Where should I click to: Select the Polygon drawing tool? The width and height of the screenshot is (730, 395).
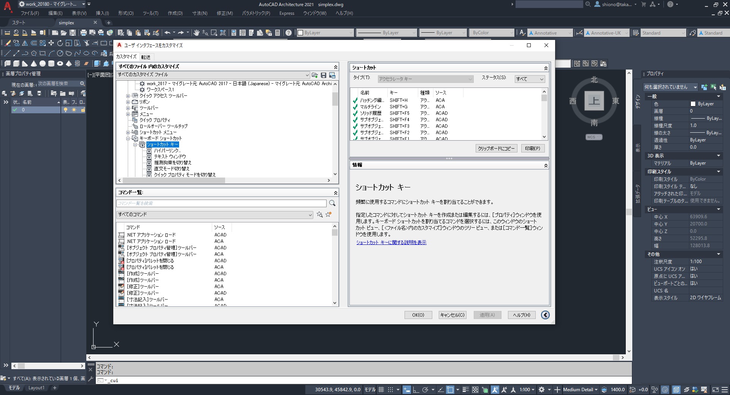[33, 53]
